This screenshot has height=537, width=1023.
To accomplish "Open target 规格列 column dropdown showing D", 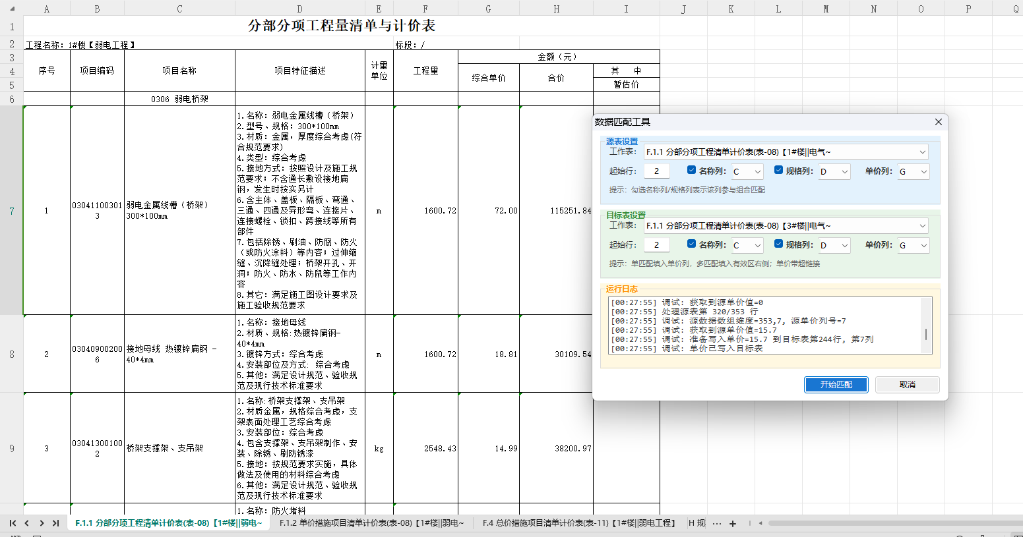I will coord(834,245).
